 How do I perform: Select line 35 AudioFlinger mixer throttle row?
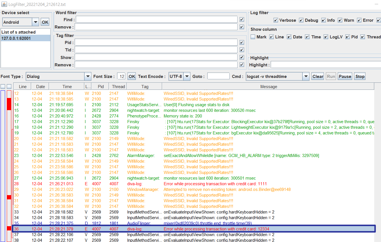pyautogui.click(x=194, y=223)
